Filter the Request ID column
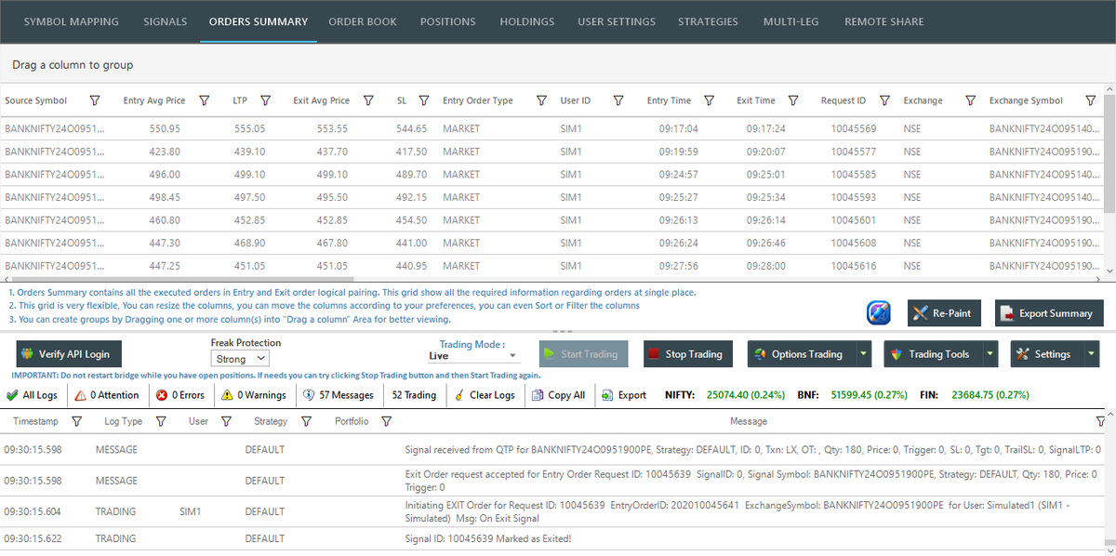1116x556 pixels. [886, 100]
